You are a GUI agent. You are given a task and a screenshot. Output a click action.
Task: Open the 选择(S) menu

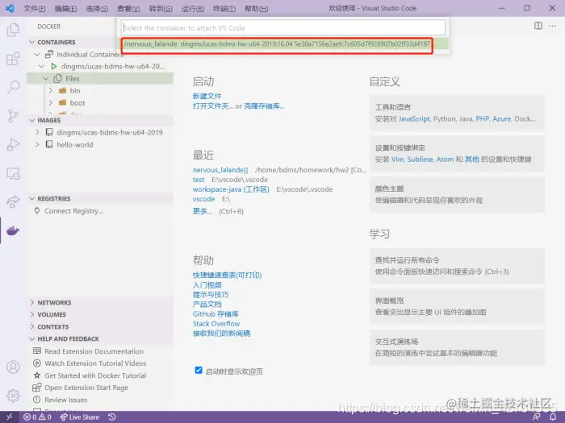(x=97, y=8)
